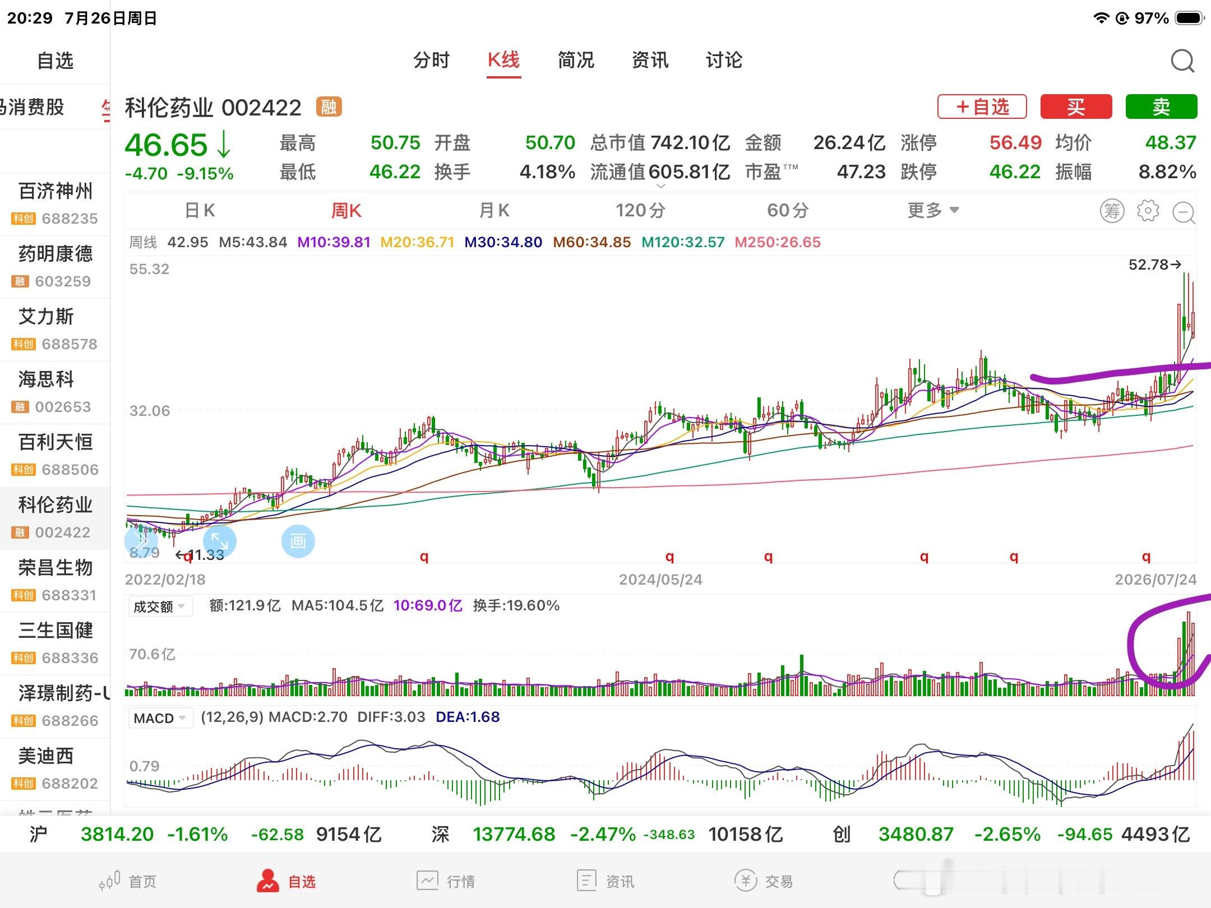Open the 讨论 tab

click(x=724, y=60)
